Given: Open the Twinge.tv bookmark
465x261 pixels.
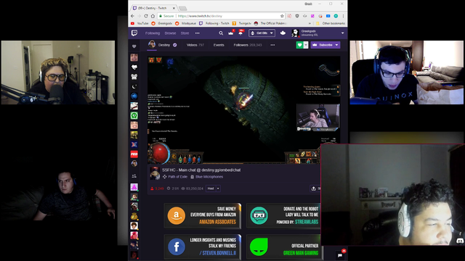Looking at the screenshot, I should pyautogui.click(x=242, y=23).
